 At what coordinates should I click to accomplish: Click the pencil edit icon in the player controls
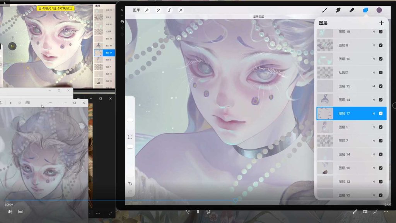[x=355, y=212]
